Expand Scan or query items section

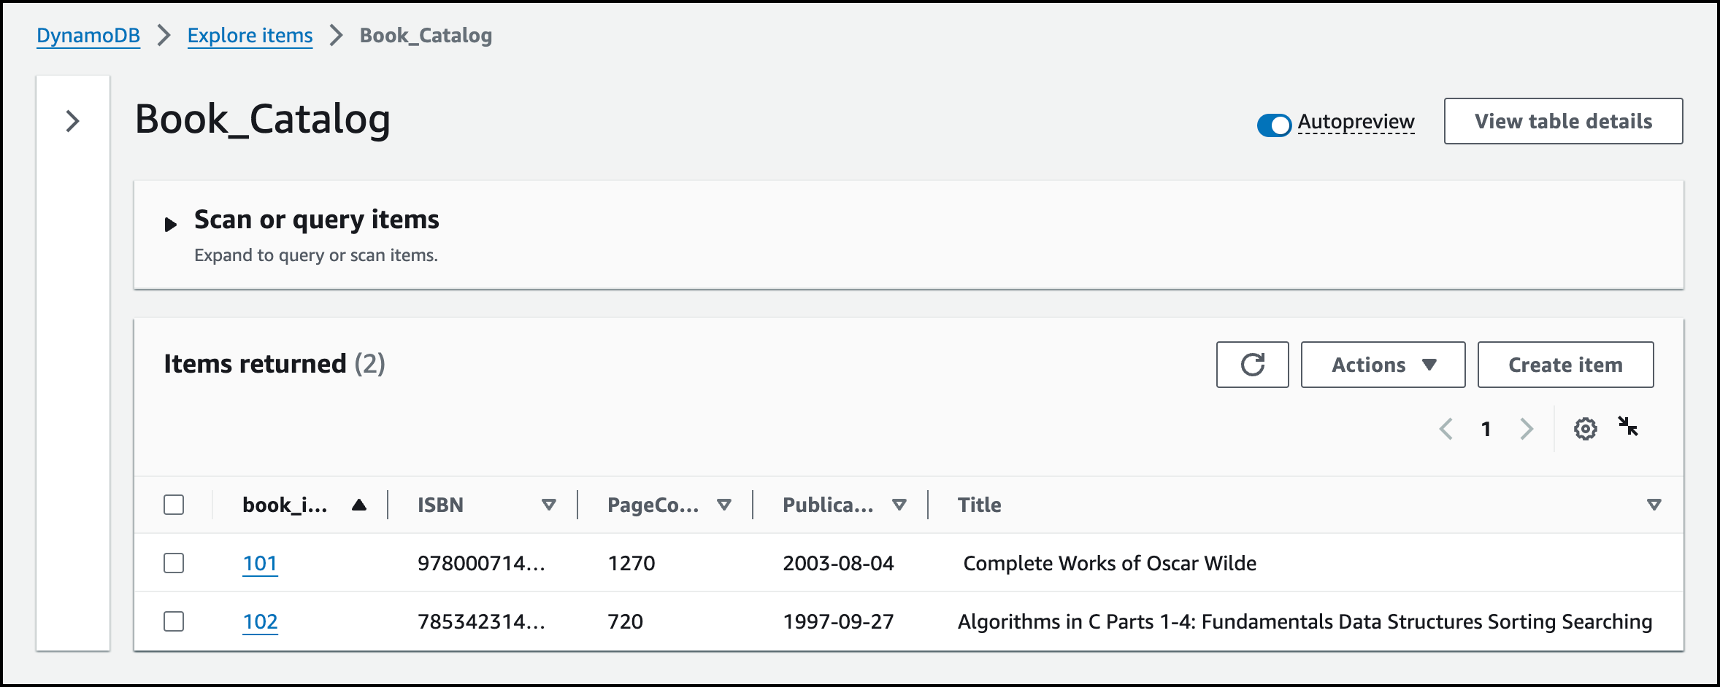[x=171, y=224]
